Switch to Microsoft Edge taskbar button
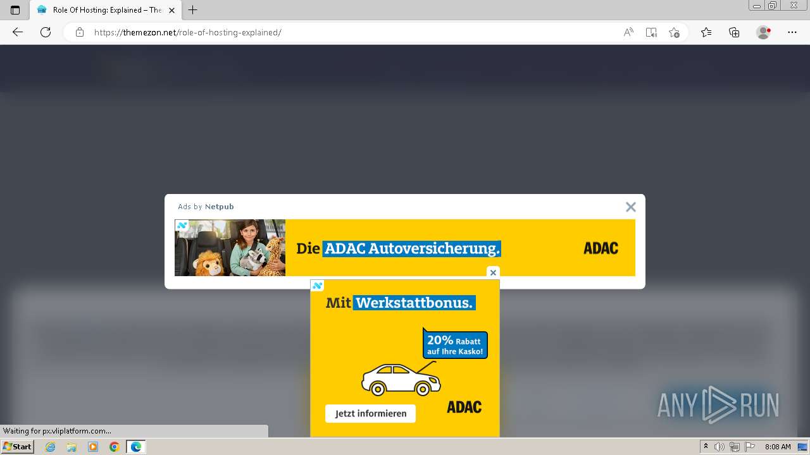Image resolution: width=810 pixels, height=455 pixels. coord(136,447)
